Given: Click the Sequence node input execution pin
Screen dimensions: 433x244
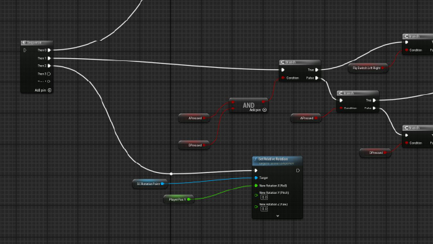Looking at the screenshot, I should pos(25,50).
